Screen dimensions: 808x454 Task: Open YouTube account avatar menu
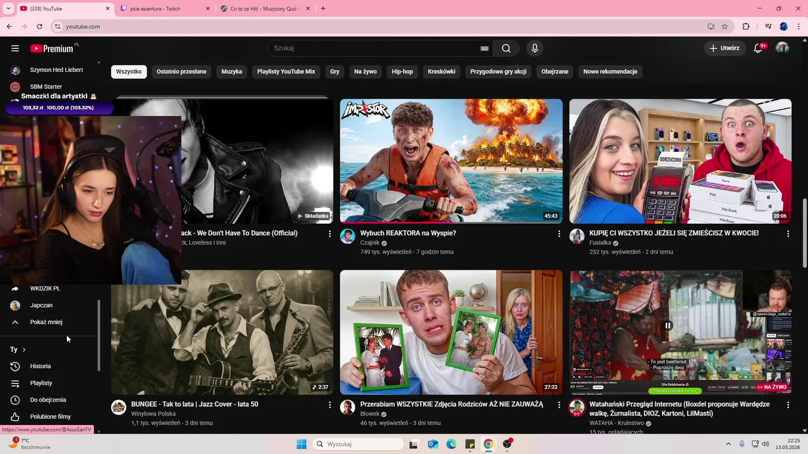tap(782, 49)
